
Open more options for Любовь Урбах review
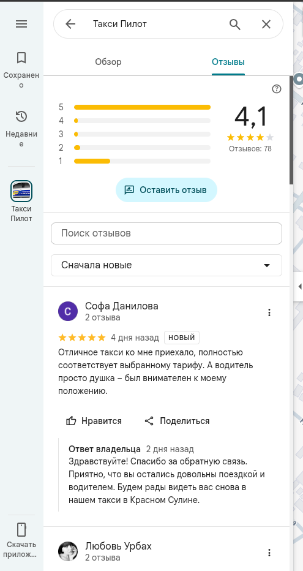(269, 553)
